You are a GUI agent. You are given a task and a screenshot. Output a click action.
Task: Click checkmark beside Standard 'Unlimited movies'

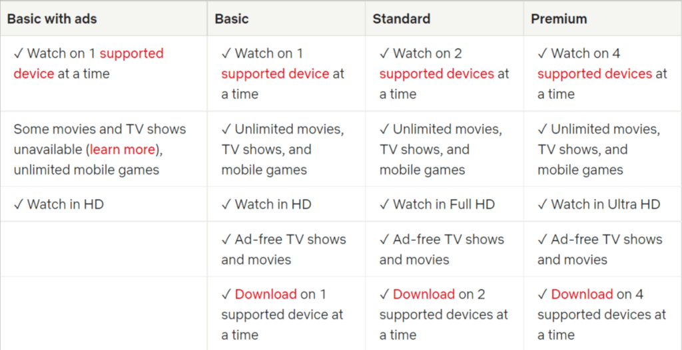(384, 129)
